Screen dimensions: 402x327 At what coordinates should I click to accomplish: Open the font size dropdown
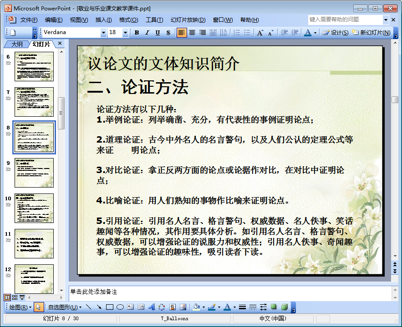coord(125,32)
